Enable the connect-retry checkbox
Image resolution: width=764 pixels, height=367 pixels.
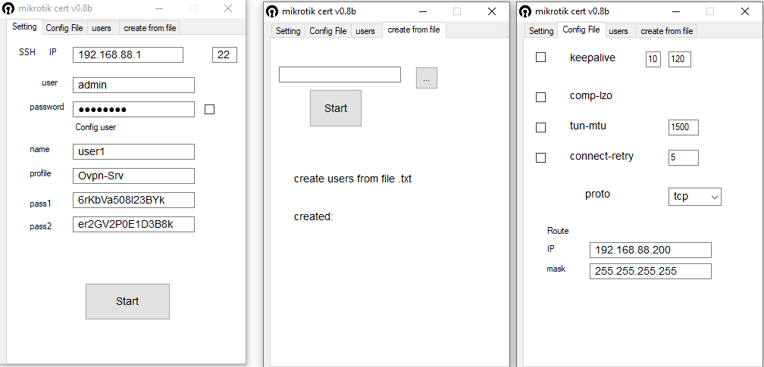pyautogui.click(x=541, y=157)
